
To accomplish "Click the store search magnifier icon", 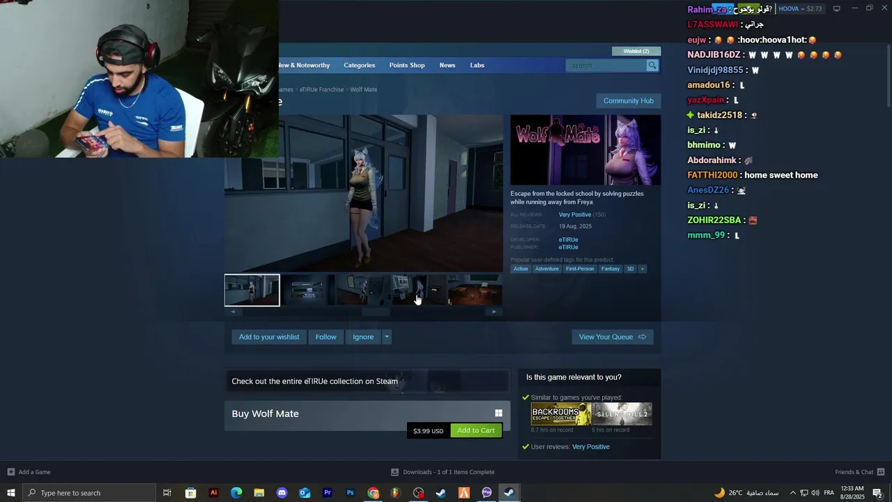I will pyautogui.click(x=652, y=66).
